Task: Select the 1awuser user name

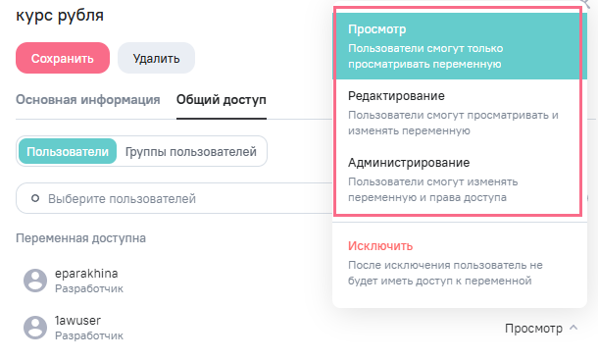Action: [77, 321]
